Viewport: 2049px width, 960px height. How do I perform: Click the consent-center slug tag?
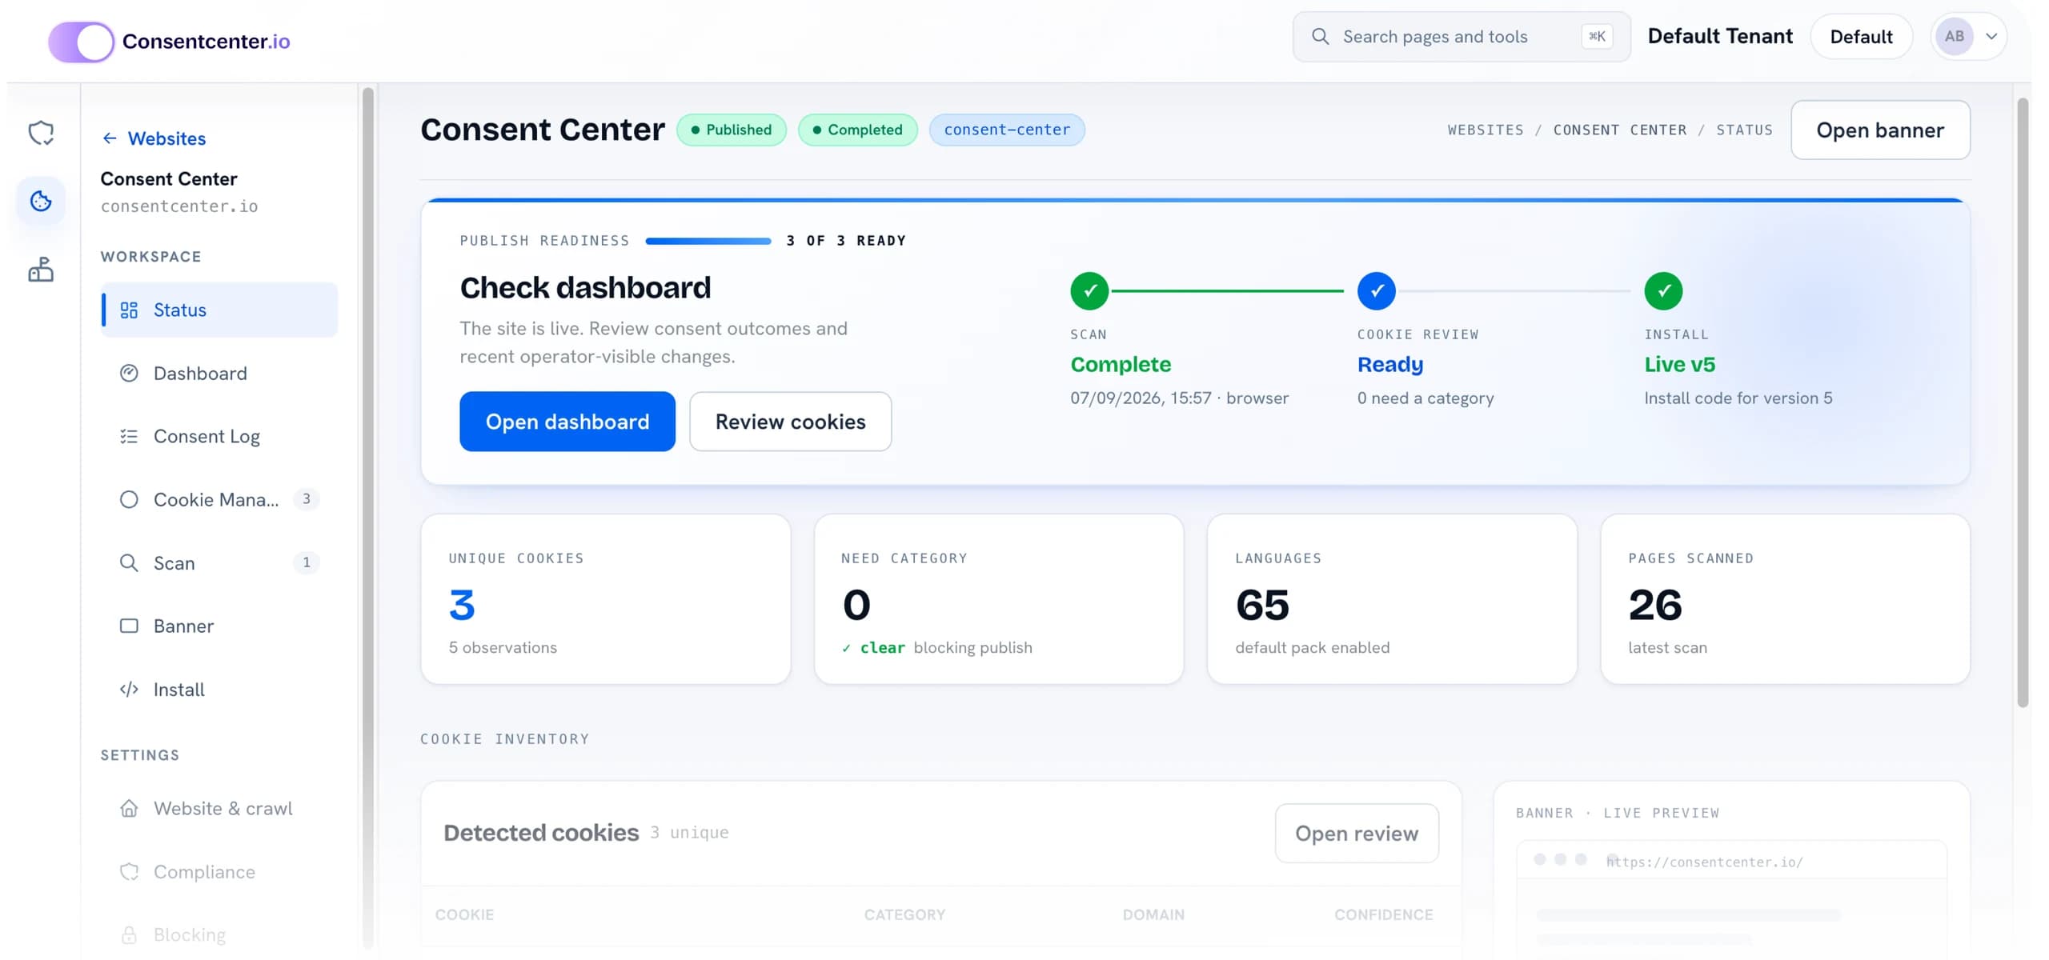(1007, 130)
